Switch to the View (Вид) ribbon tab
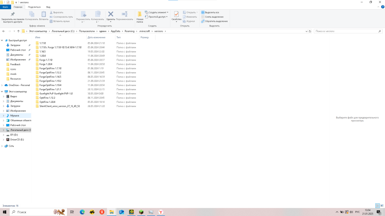The width and height of the screenshot is (385, 216). click(x=48, y=7)
